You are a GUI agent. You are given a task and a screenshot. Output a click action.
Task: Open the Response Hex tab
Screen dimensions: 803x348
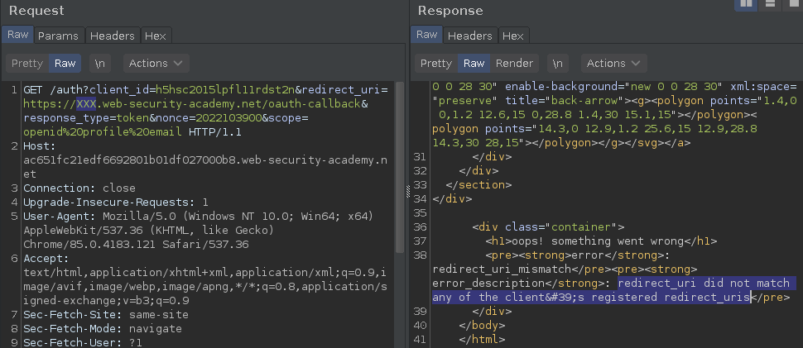[513, 36]
